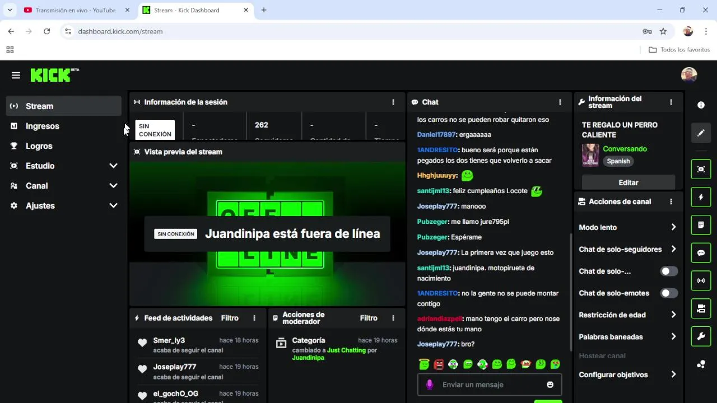Click Filtro in Acciones de moderador
Image resolution: width=717 pixels, height=403 pixels.
[369, 318]
